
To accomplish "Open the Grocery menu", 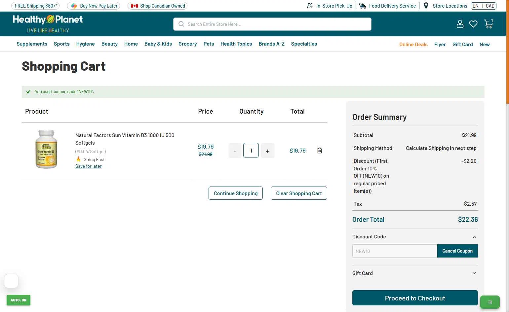I will pyautogui.click(x=187, y=44).
